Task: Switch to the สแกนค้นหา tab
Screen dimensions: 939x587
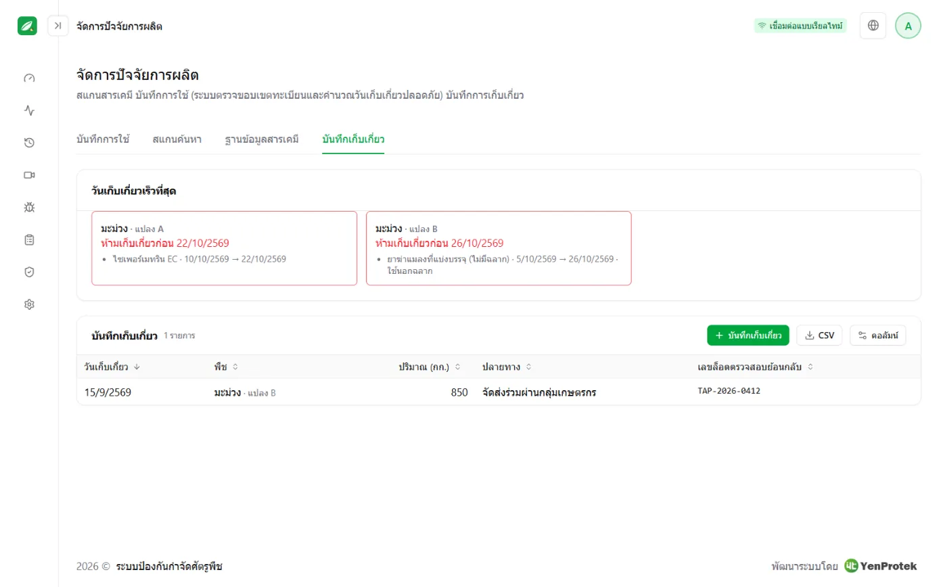Action: 177,139
